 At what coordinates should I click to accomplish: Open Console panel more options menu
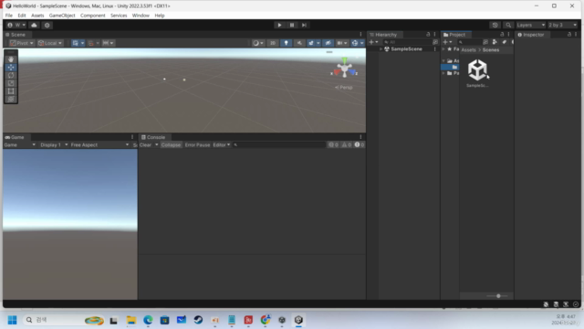360,137
